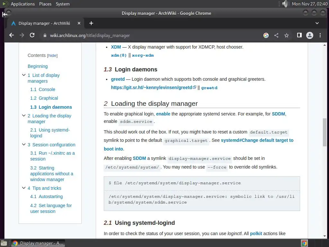Bookmark this page with the star
The height and width of the screenshot is (247, 329).
(286, 35)
